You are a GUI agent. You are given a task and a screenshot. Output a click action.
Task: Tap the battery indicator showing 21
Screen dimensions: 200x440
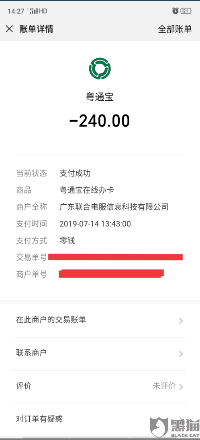(186, 11)
